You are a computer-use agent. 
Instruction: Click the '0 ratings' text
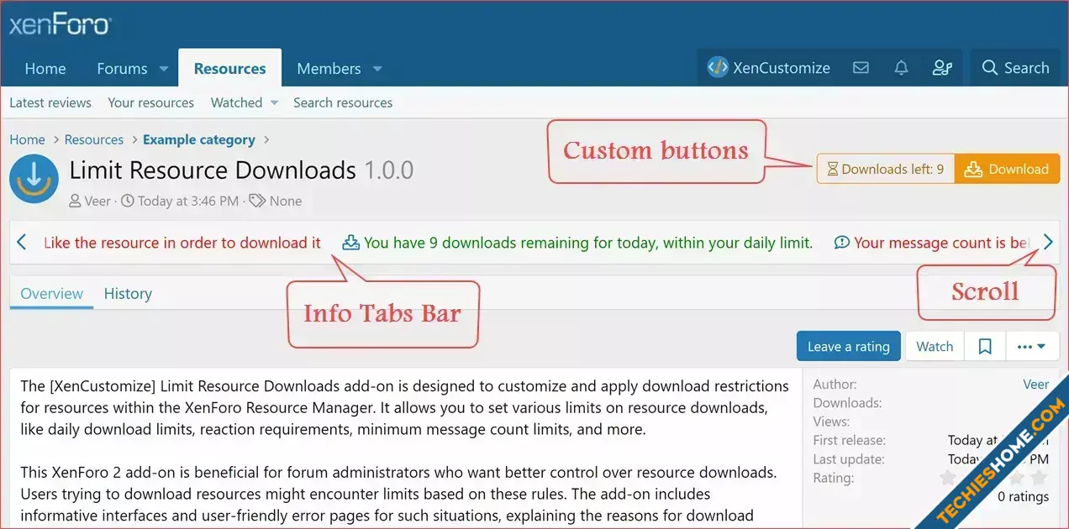pyautogui.click(x=1023, y=496)
